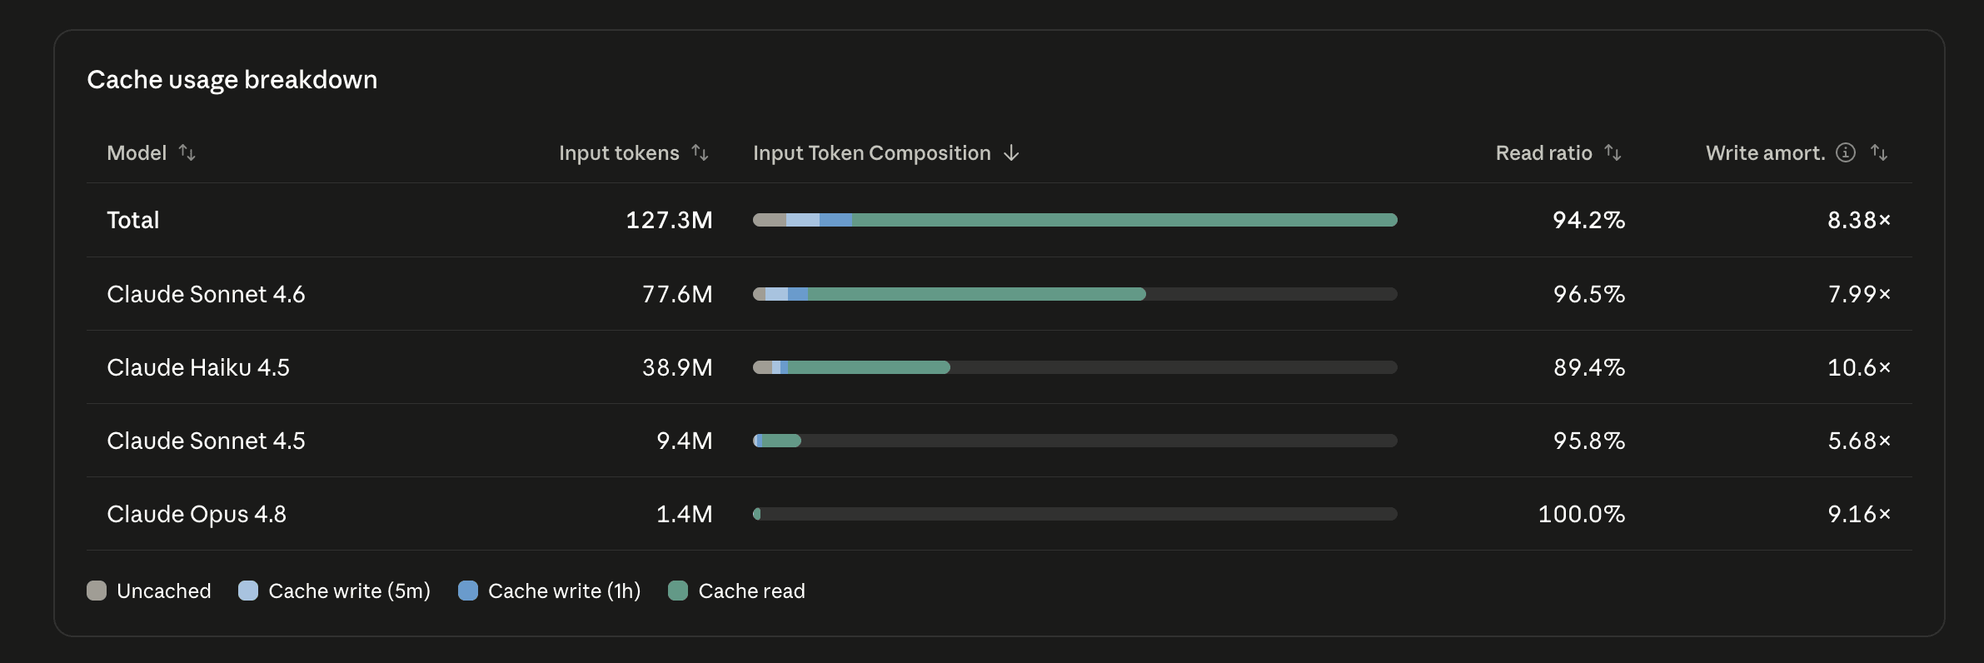Viewport: 1984px width, 663px height.
Task: Select the Claude Haiku 4.5 model name
Action: coord(198,367)
